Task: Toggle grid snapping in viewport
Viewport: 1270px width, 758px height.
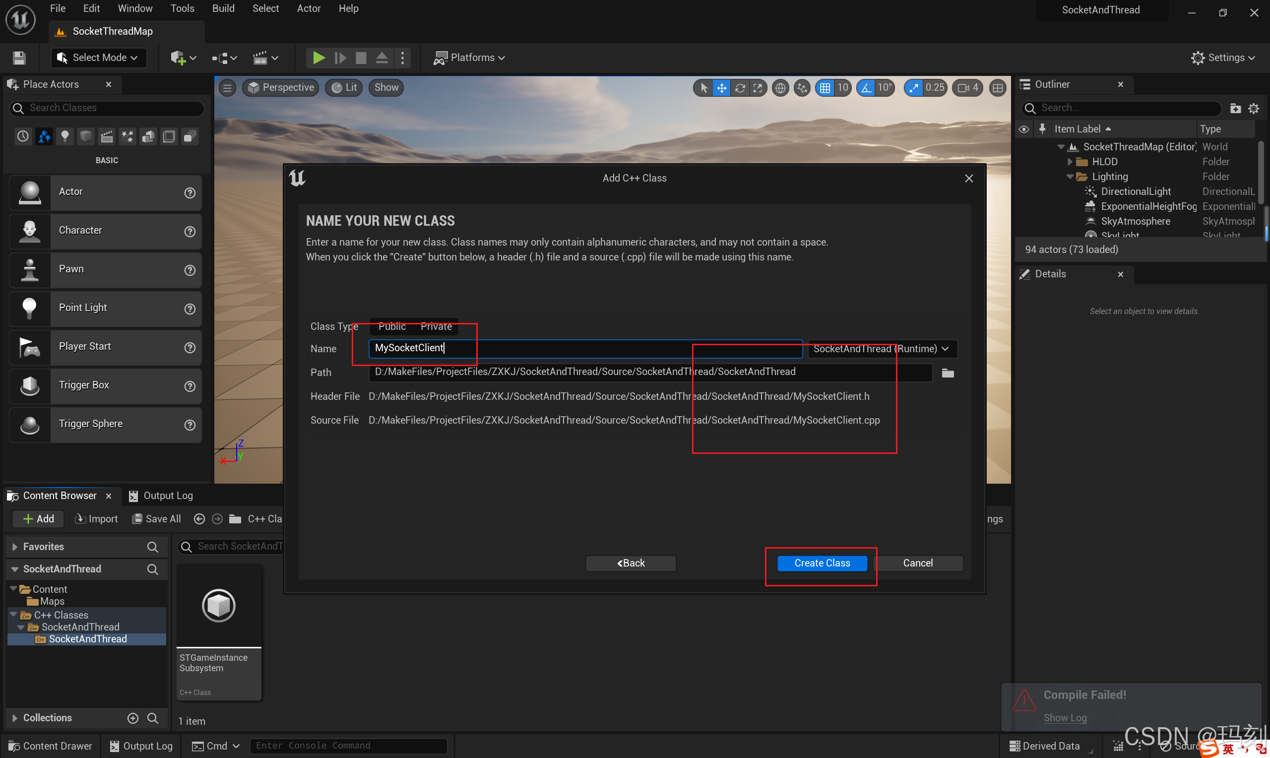Action: click(x=824, y=88)
